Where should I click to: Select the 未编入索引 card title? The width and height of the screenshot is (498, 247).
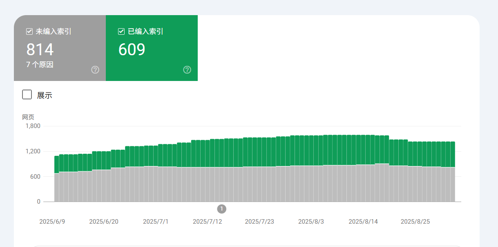pyautogui.click(x=54, y=31)
